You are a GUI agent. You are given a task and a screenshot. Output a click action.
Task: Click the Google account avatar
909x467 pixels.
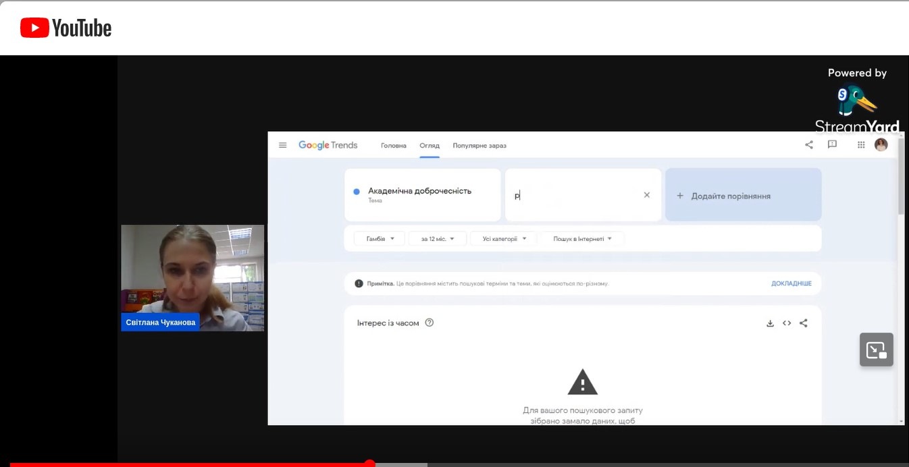pos(881,144)
